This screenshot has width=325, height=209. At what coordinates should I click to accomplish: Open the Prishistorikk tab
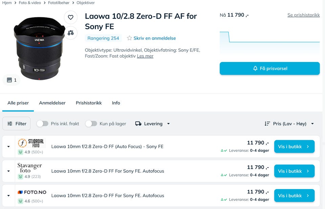(x=89, y=103)
